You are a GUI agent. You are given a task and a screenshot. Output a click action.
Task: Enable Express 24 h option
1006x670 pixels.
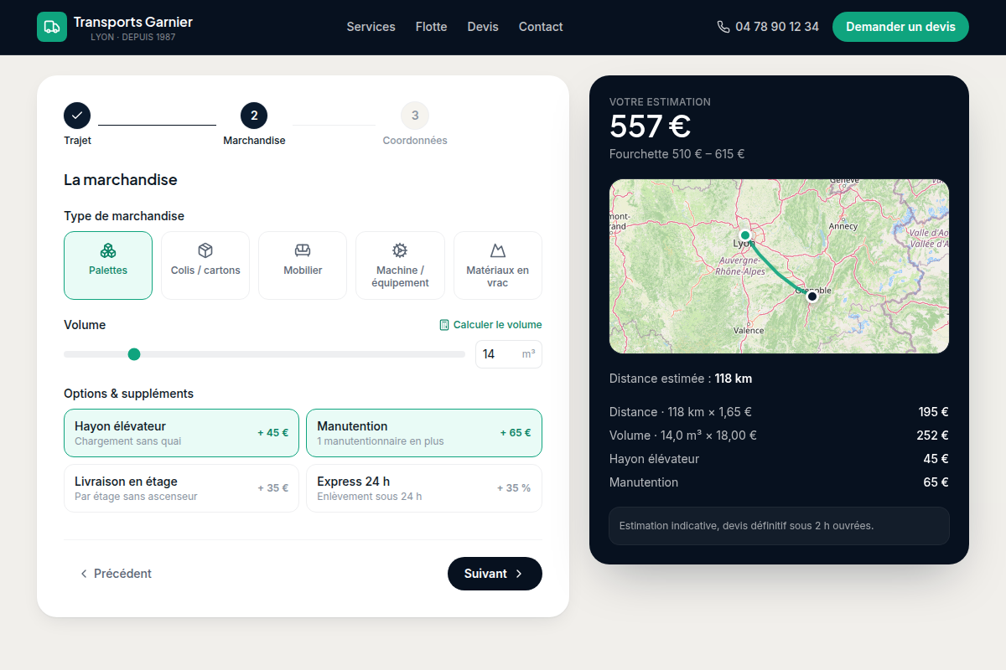point(424,488)
